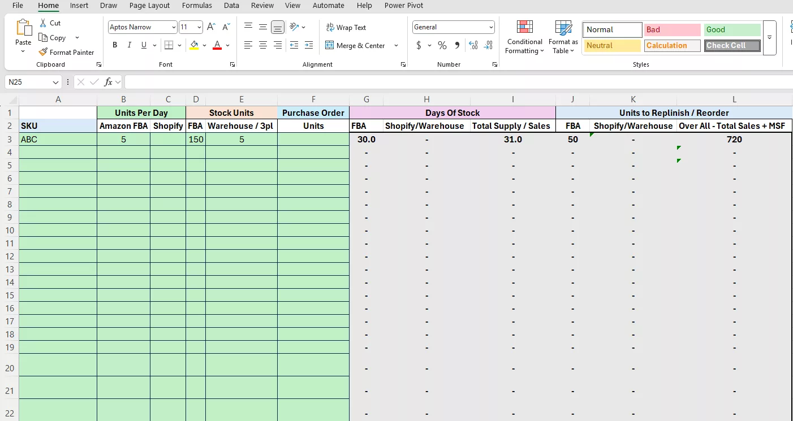793x421 pixels.
Task: Toggle bold formatting
Action: coord(115,45)
